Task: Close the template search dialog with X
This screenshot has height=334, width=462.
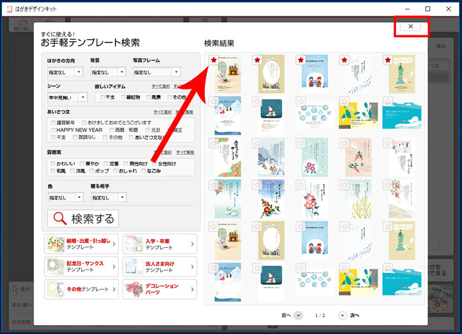Action: [411, 26]
